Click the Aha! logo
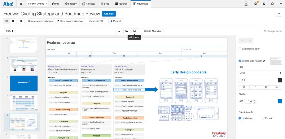 tap(8, 4)
